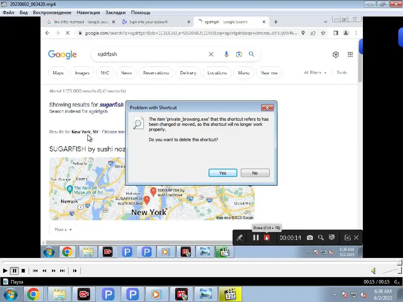The image size is (403, 302).
Task: Open Chrome side panel icon
Action: [336, 33]
